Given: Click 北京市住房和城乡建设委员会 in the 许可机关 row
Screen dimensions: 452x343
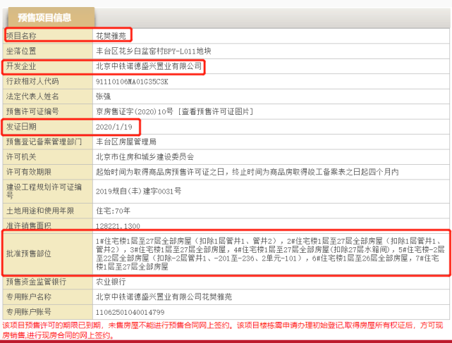Looking at the screenshot, I should pyautogui.click(x=144, y=156).
